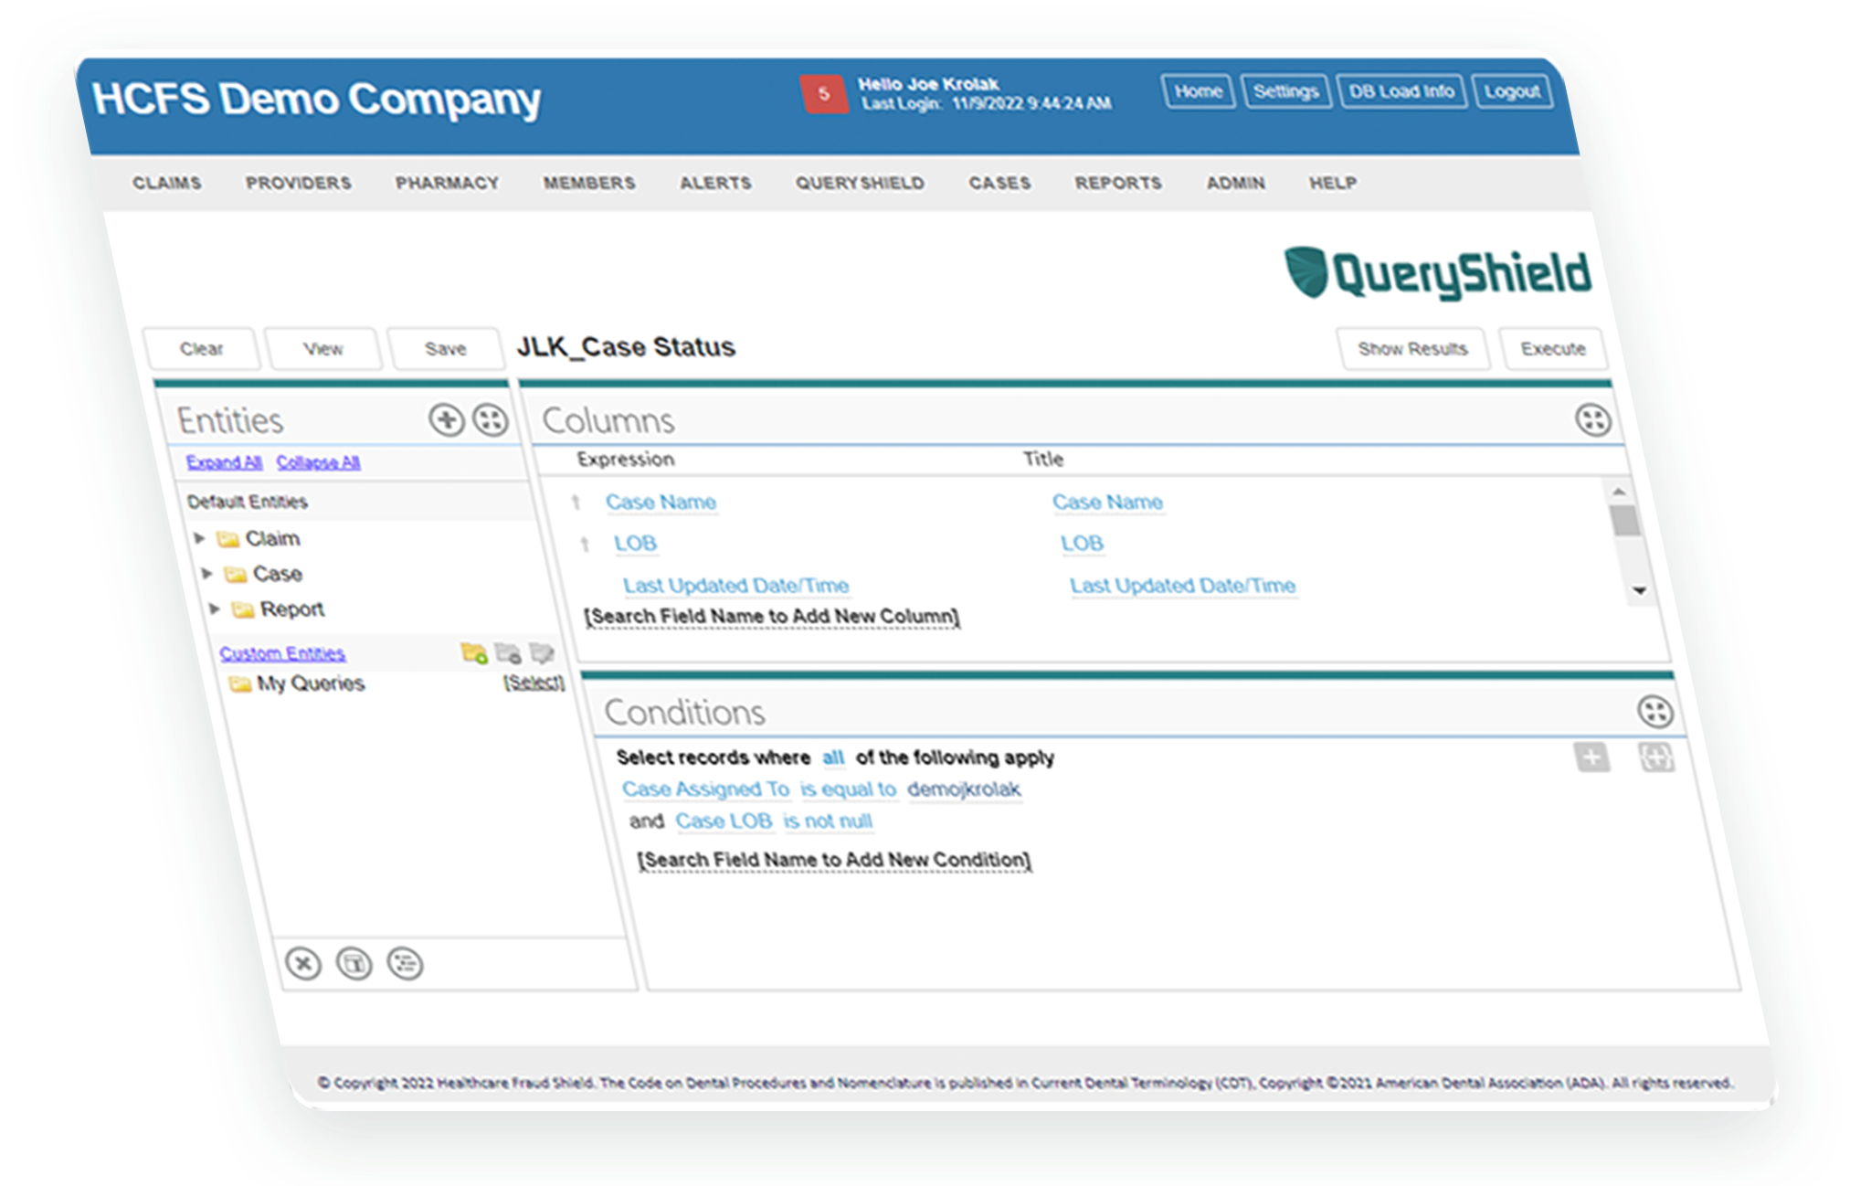Viewport: 1871px width, 1186px height.
Task: Execute the query
Action: click(x=1552, y=349)
